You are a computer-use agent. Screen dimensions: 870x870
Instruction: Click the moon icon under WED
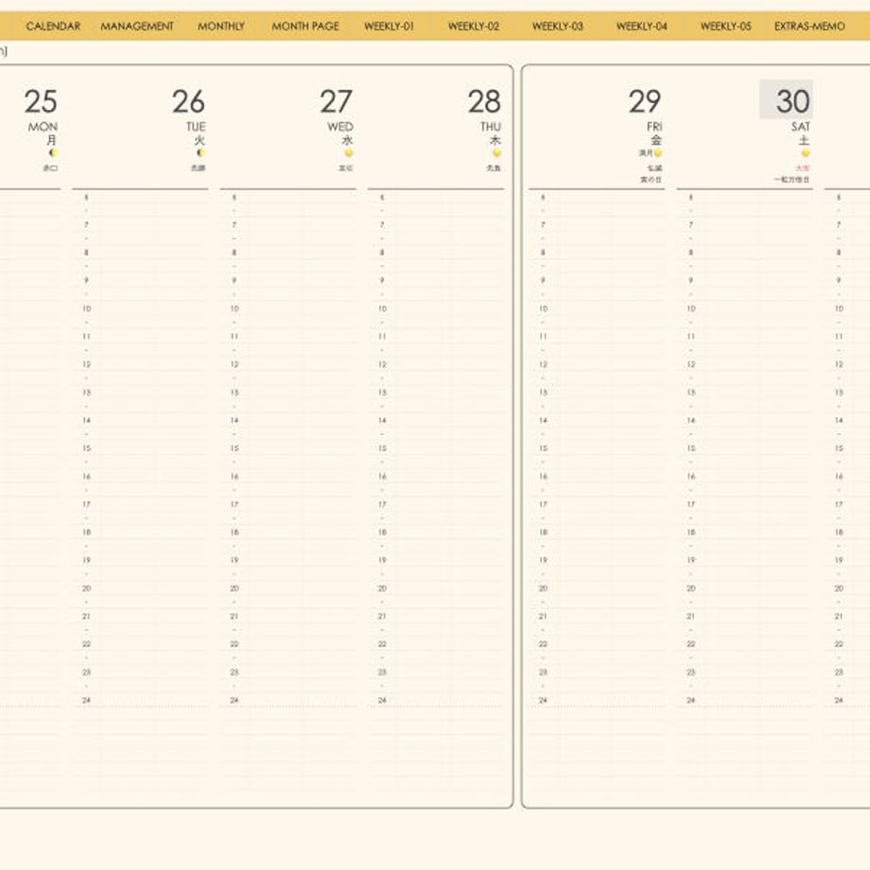pyautogui.click(x=348, y=152)
